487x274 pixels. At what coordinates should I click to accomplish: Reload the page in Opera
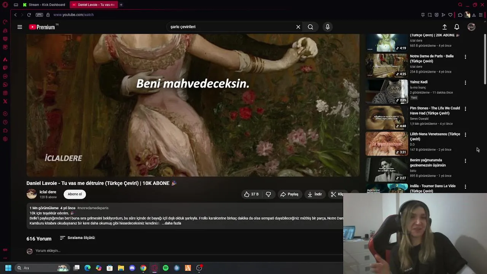(x=29, y=15)
